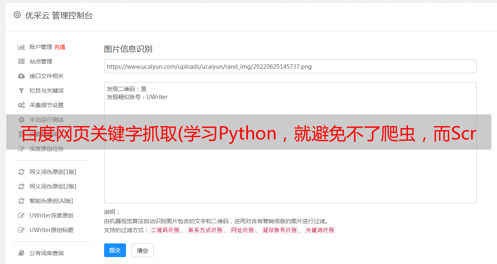497x264 pixels.
Task: Navigate to UWriter深度原创
Action: click(x=51, y=215)
